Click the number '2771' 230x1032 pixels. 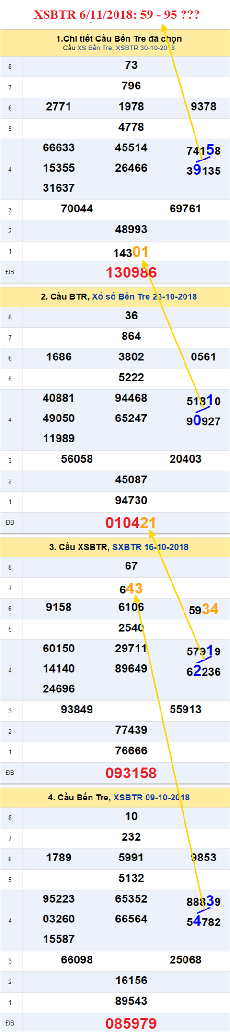[58, 107]
